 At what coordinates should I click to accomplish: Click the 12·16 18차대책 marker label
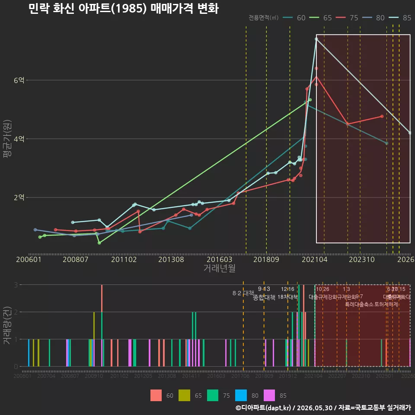pos(288,293)
